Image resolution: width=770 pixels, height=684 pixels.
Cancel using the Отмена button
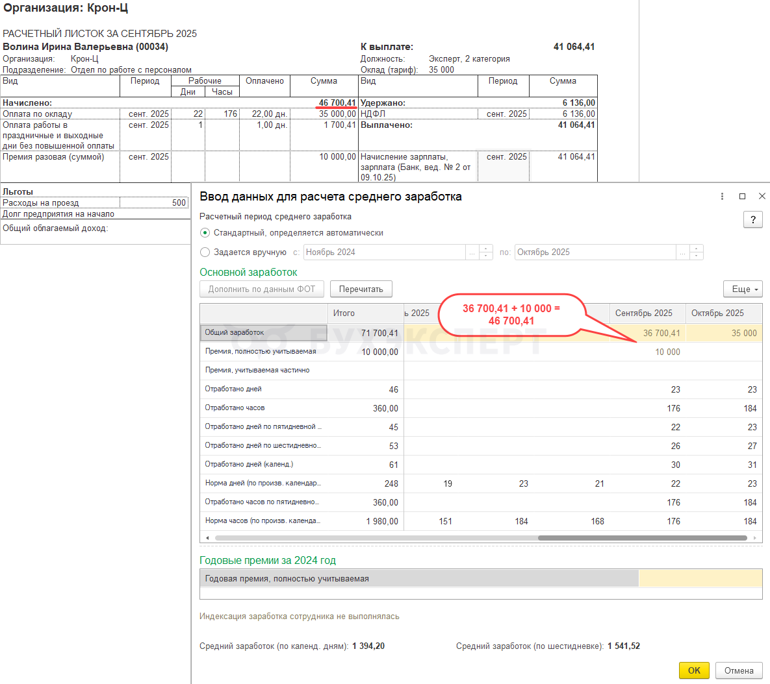pos(739,670)
